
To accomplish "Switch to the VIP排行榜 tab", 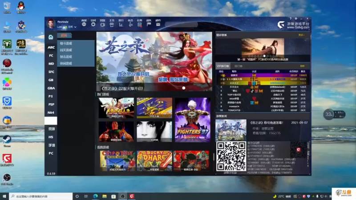I will 223,66.
